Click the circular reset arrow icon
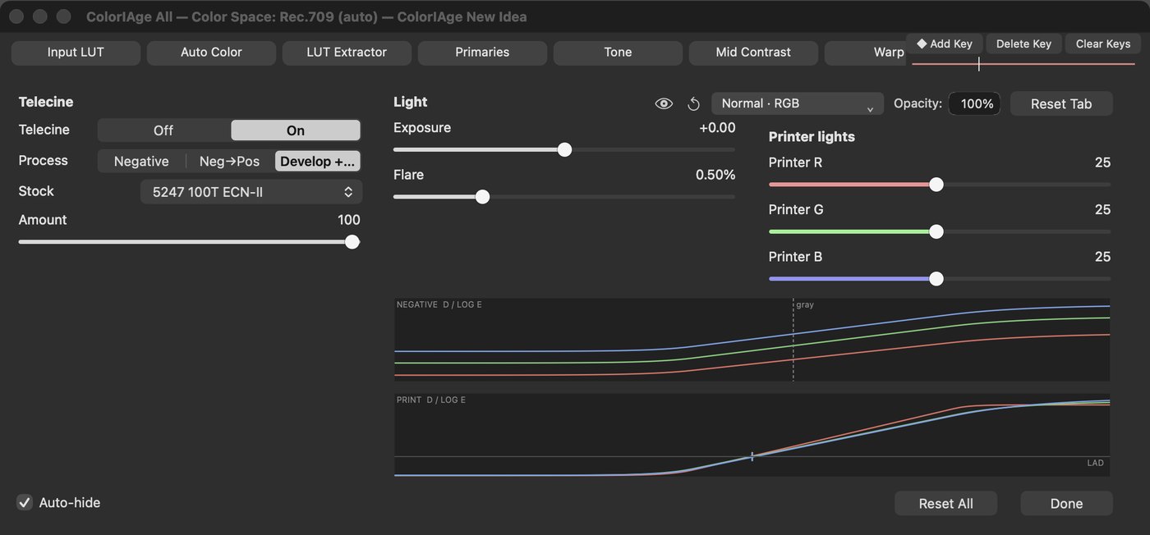This screenshot has width=1150, height=535. pyautogui.click(x=693, y=103)
